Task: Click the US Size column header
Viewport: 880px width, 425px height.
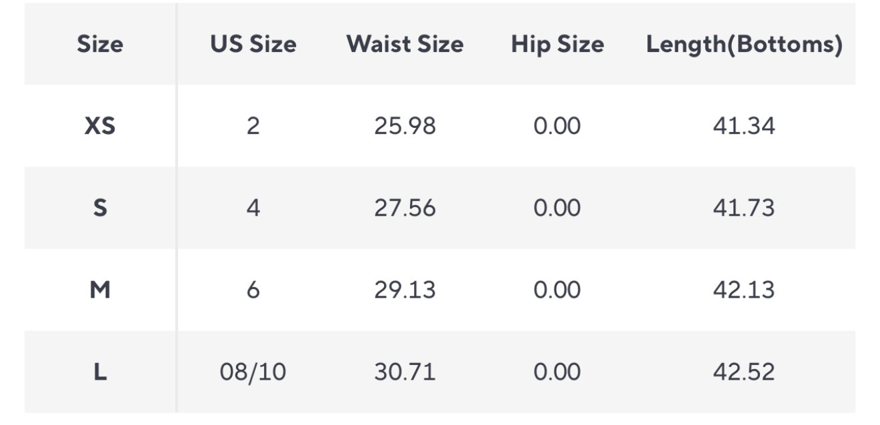Action: pyautogui.click(x=253, y=45)
